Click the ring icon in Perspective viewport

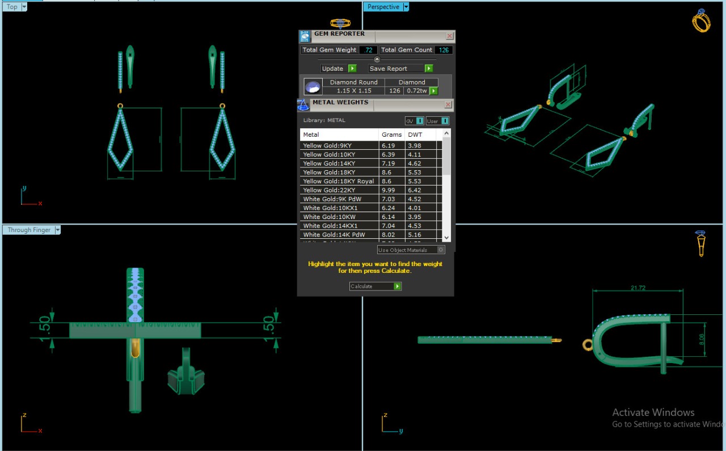click(x=701, y=21)
